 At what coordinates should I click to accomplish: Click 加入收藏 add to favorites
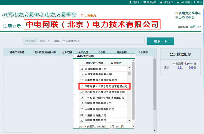tap(185, 2)
